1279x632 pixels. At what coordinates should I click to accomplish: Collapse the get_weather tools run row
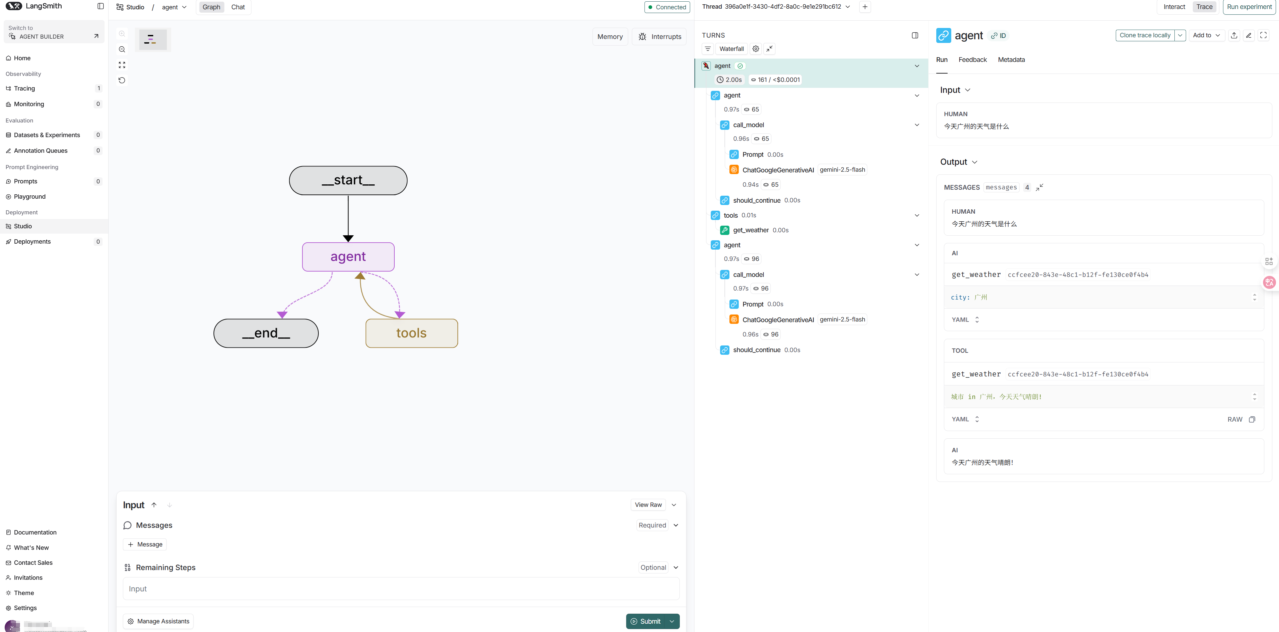(x=917, y=215)
